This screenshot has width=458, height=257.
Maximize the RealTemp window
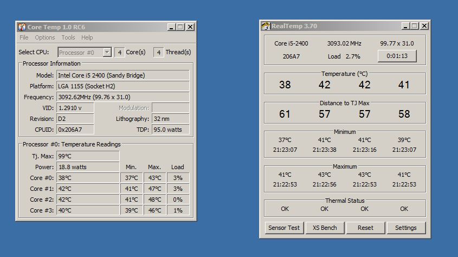click(414, 26)
